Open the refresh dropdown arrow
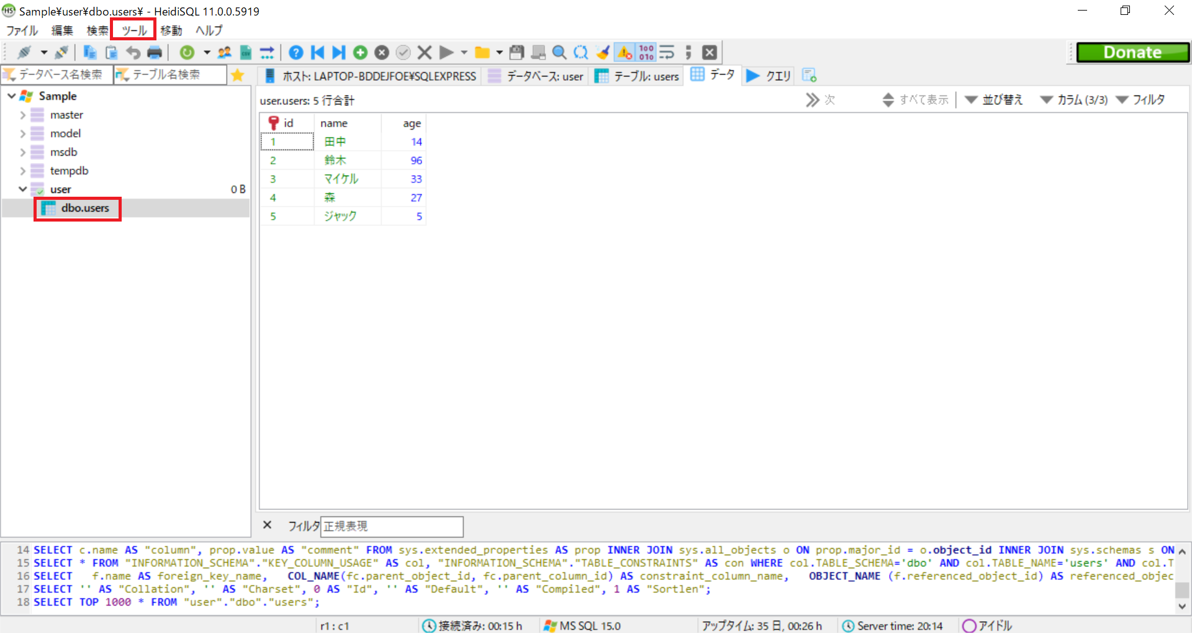This screenshot has width=1192, height=633. click(207, 53)
